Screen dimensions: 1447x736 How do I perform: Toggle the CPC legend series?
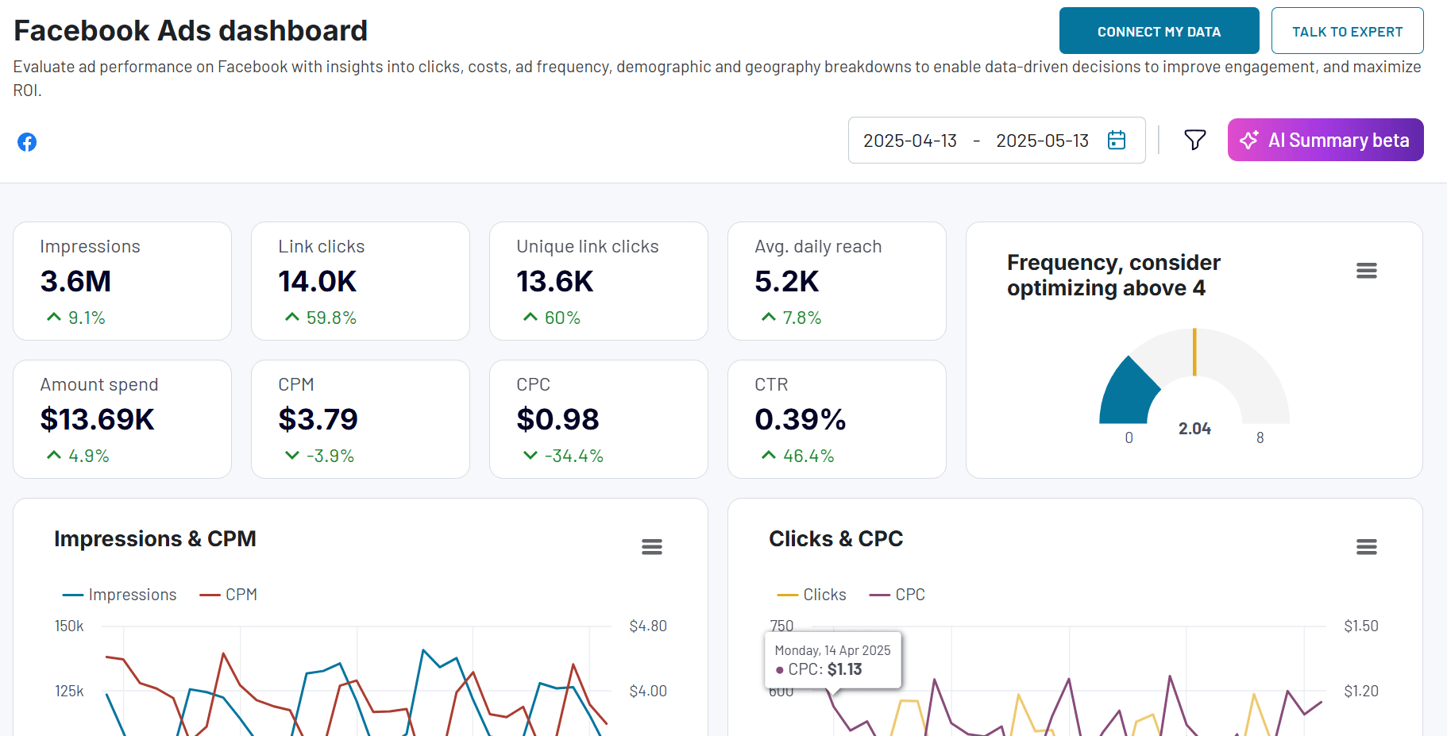tap(897, 595)
